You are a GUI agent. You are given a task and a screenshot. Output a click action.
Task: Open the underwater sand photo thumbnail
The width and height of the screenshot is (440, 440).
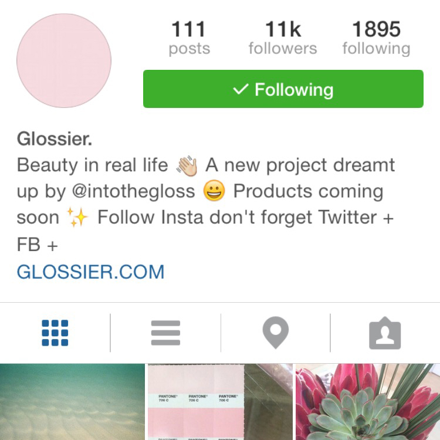(x=72, y=402)
